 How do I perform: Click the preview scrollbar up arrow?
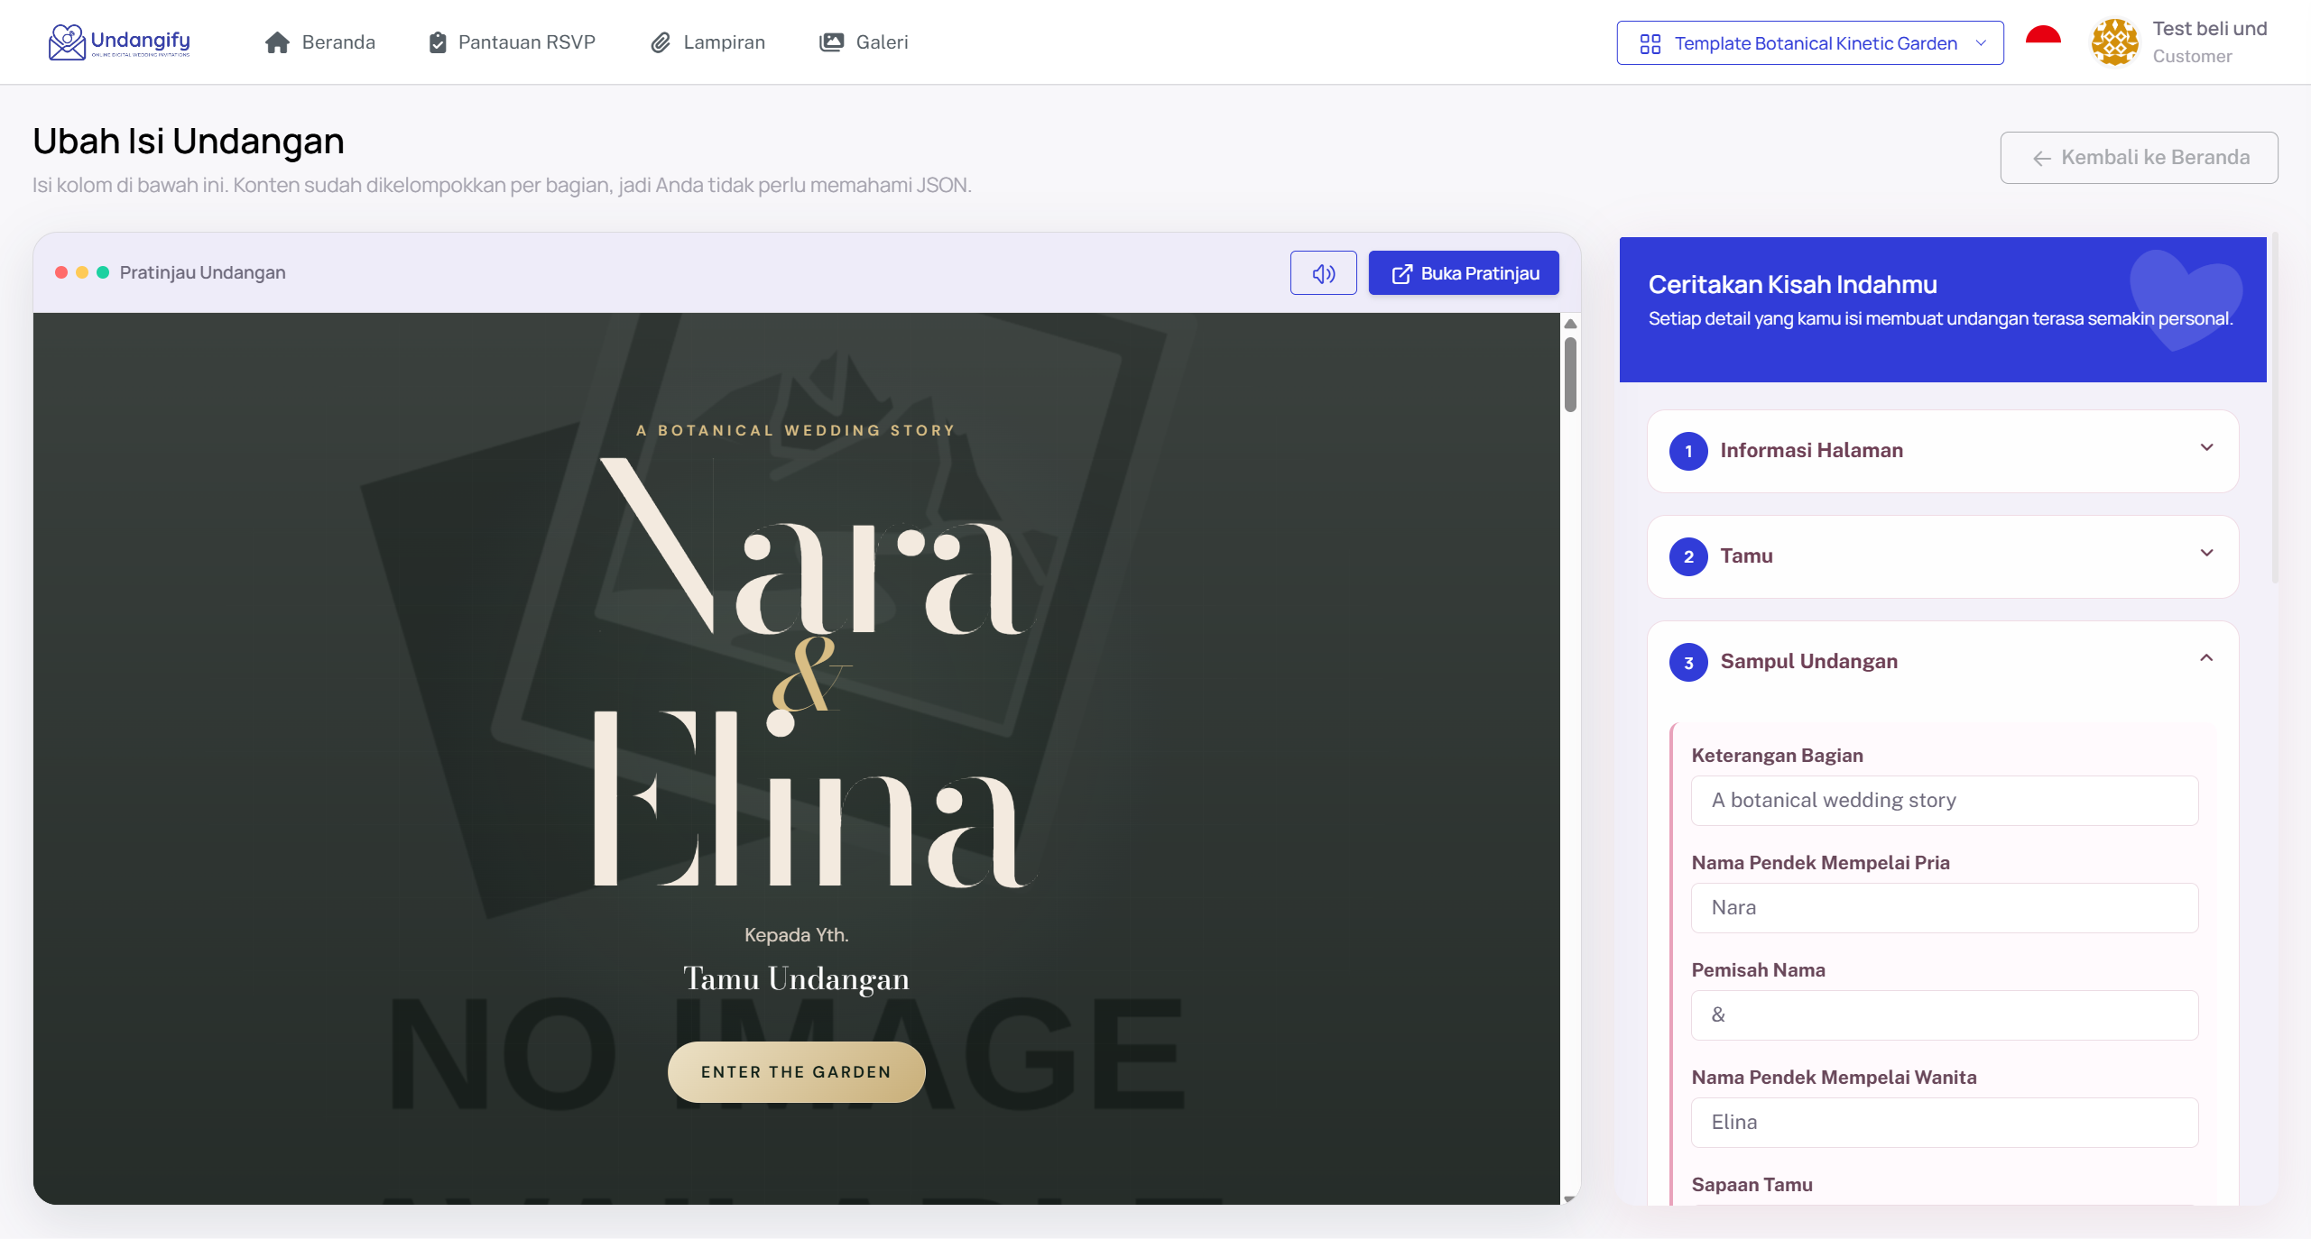[1570, 324]
